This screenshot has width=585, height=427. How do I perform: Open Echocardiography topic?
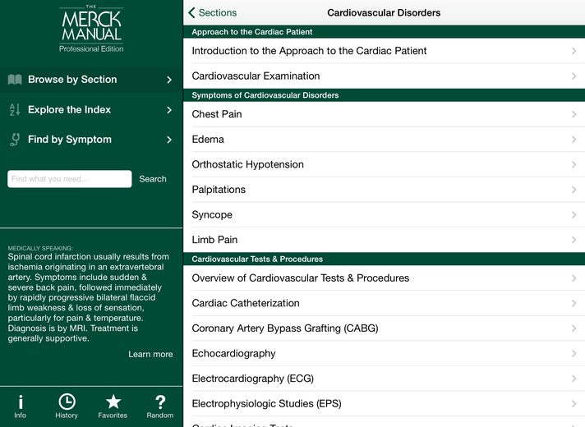[x=384, y=354]
